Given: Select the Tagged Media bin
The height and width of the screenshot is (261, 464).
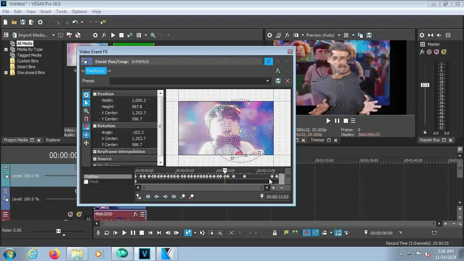Looking at the screenshot, I should point(29,55).
